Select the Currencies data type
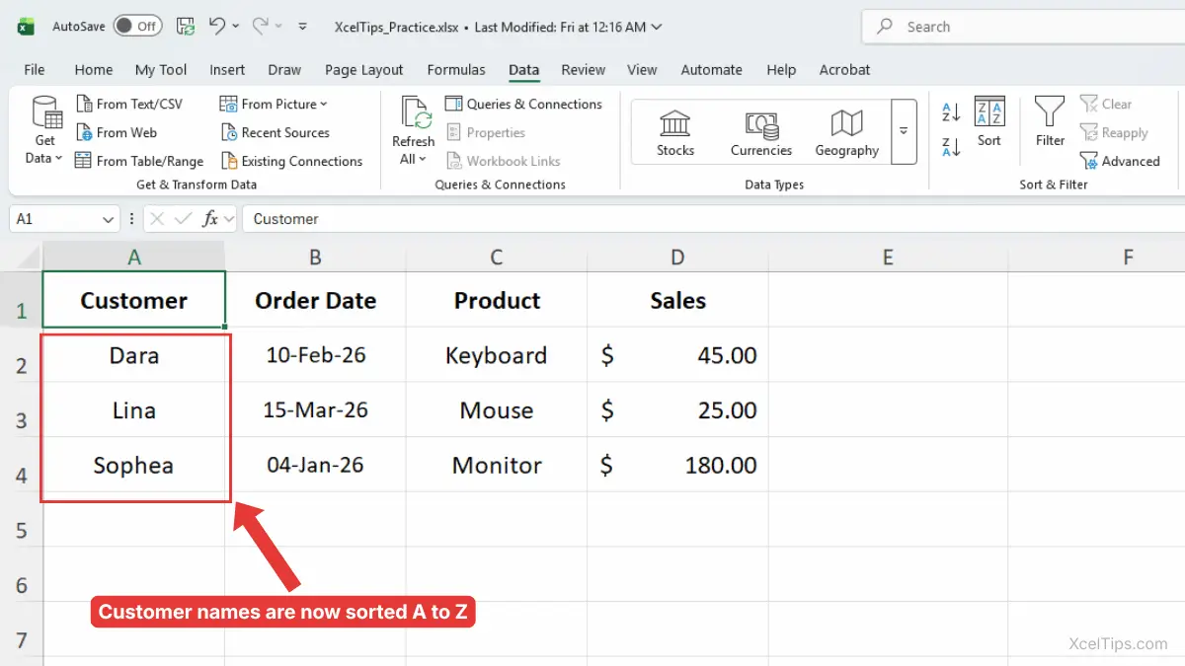Screen dimensions: 1185x666 coord(761,132)
